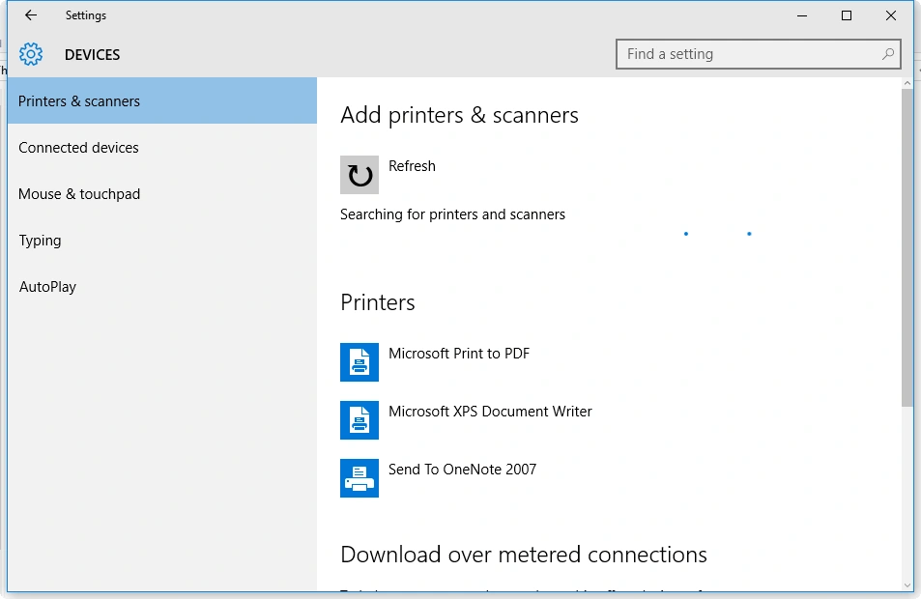921x599 pixels.
Task: Select Printers & scanners in sidebar
Action: (162, 101)
